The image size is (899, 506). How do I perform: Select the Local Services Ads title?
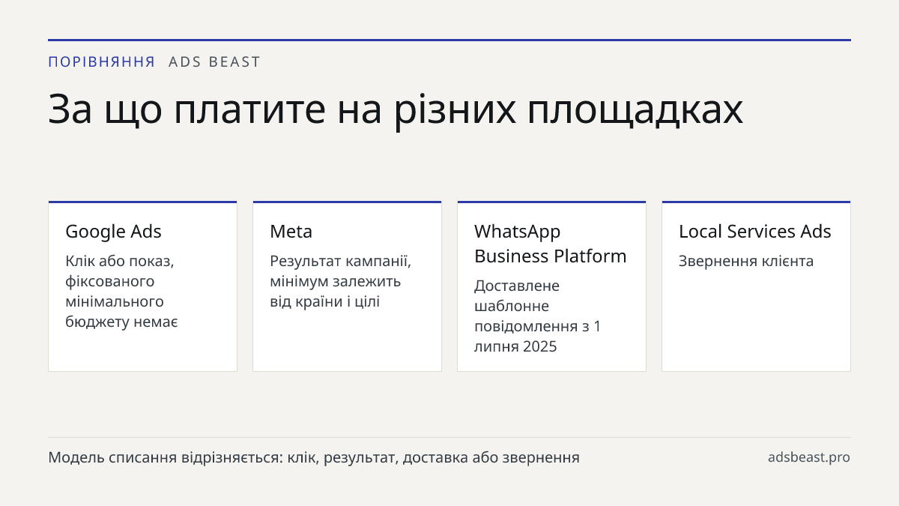[755, 232]
